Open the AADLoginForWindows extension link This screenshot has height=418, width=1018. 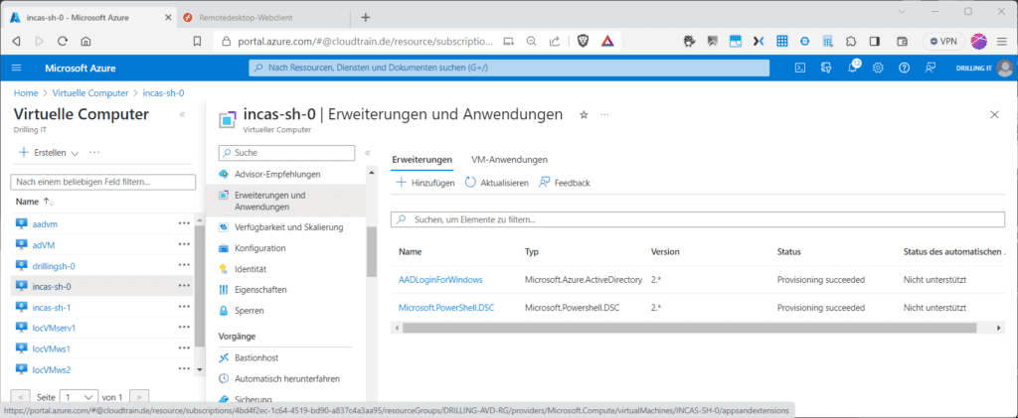pyautogui.click(x=440, y=279)
